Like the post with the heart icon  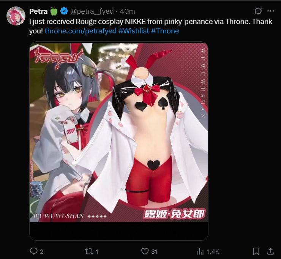pos(145,251)
